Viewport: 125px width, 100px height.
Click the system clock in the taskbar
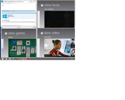pos(72,59)
